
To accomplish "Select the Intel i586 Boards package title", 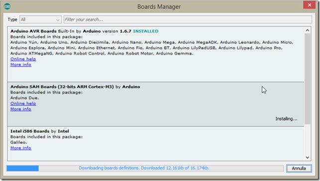I will tap(30, 131).
